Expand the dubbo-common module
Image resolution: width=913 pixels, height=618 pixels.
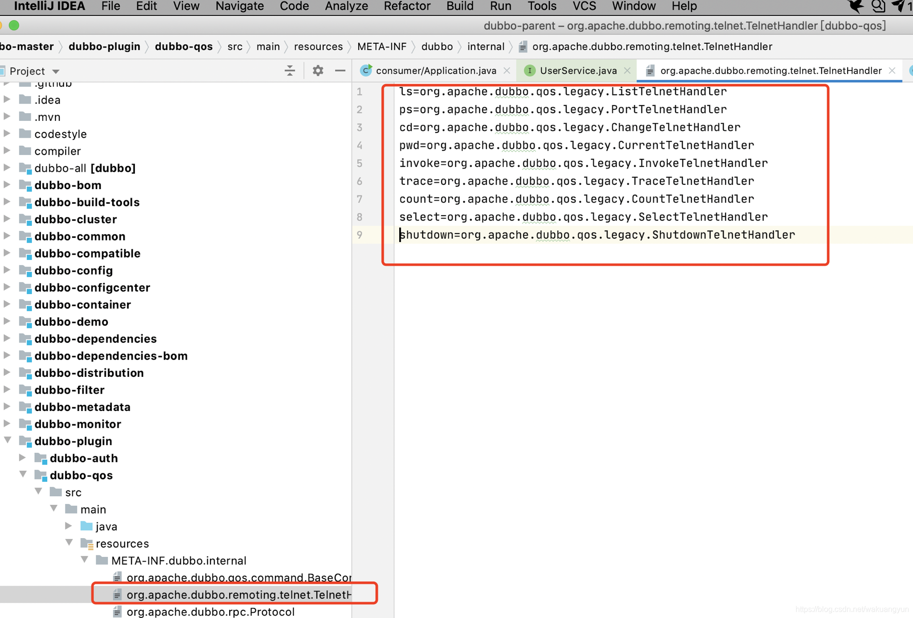click(7, 236)
